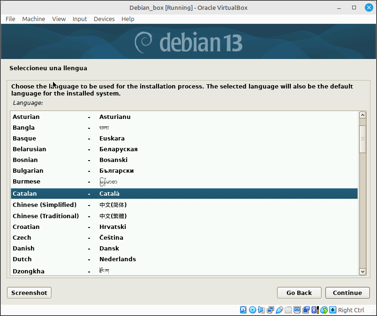Select the Bangla language row

[184, 127]
